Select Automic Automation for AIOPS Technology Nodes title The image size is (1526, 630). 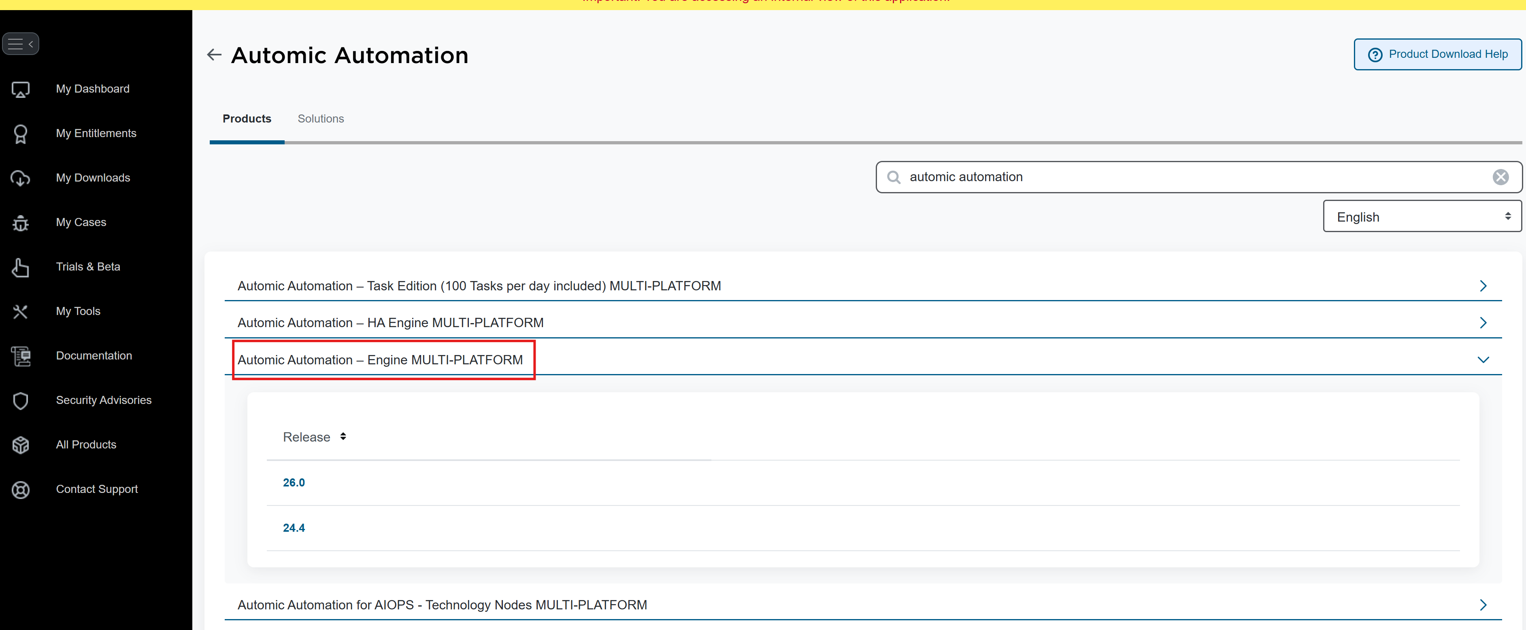click(x=442, y=605)
